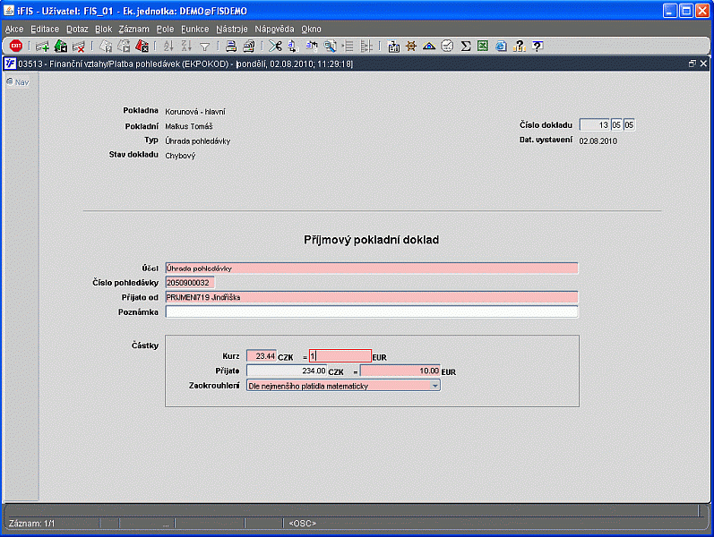This screenshot has width=714, height=537.
Task: Toggle the Nav radio button
Action: click(x=10, y=82)
